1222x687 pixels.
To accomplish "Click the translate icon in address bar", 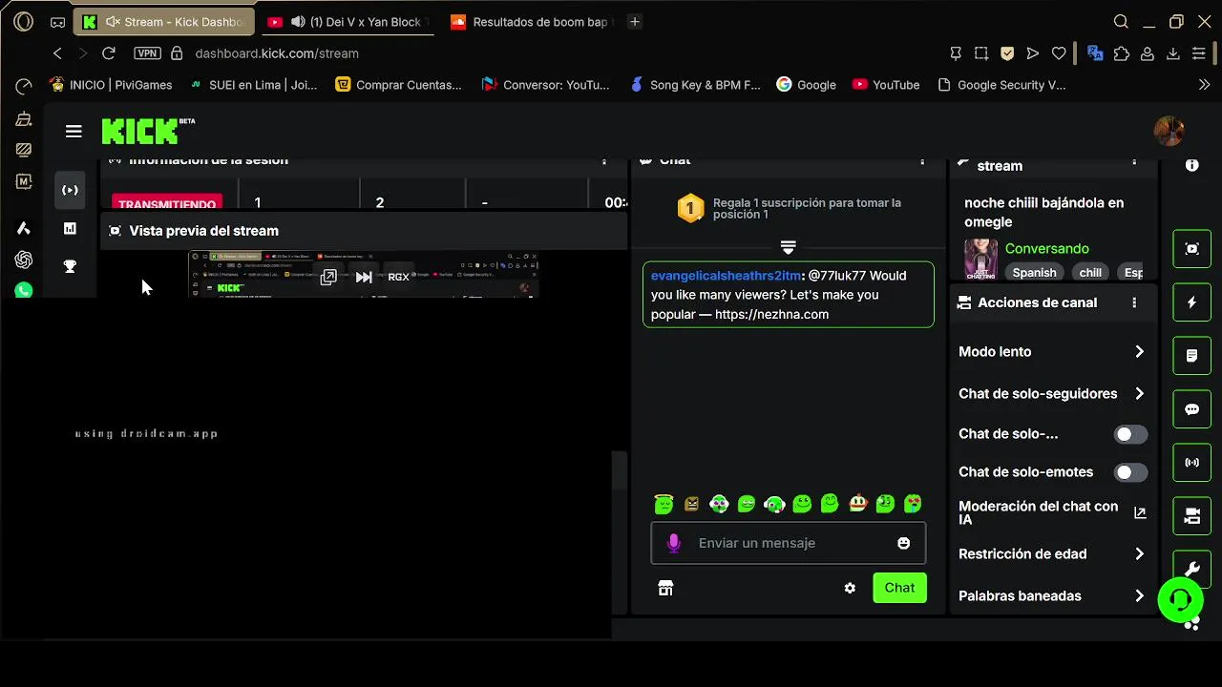I will (x=1095, y=53).
